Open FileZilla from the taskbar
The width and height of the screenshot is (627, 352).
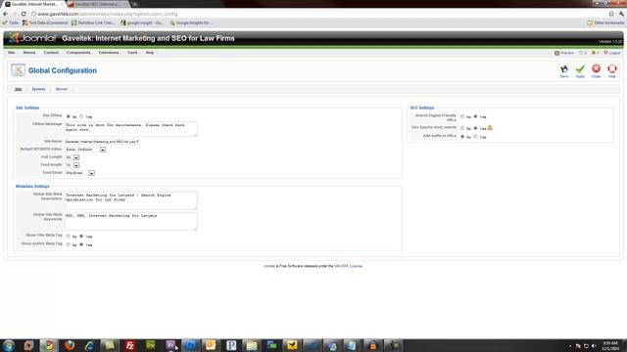[x=129, y=345]
